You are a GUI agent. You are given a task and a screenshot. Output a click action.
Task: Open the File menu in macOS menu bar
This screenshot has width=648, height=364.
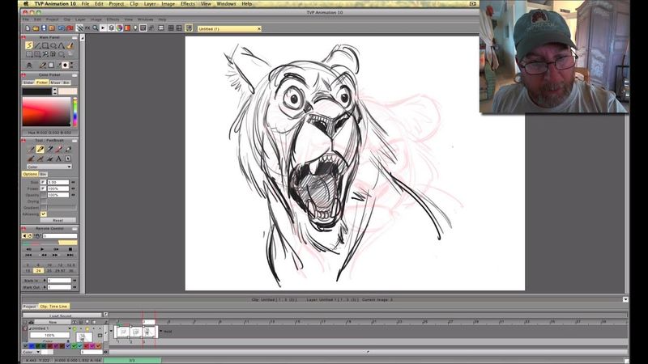(x=85, y=4)
